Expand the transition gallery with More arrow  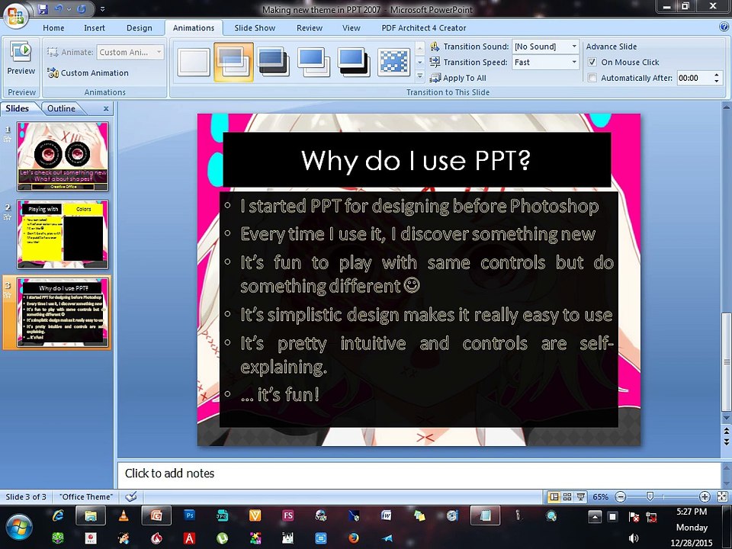coord(419,75)
